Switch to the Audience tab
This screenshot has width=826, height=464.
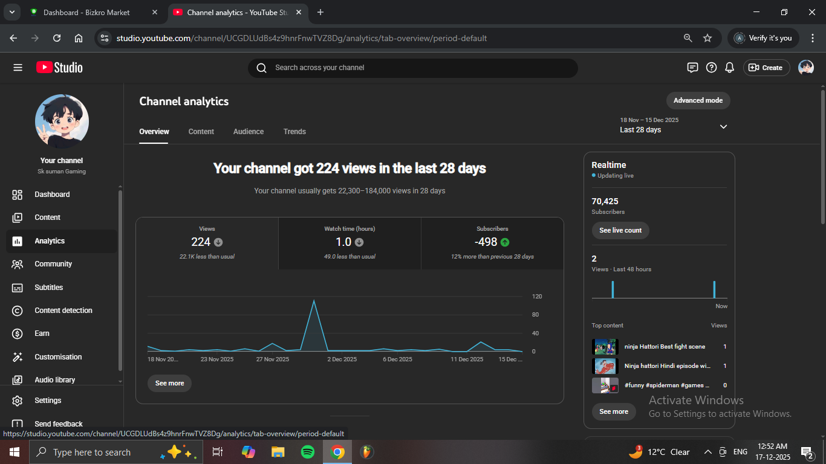coord(249,132)
